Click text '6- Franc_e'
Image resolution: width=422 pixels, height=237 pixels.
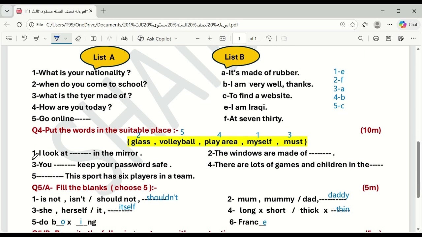[x=248, y=222]
